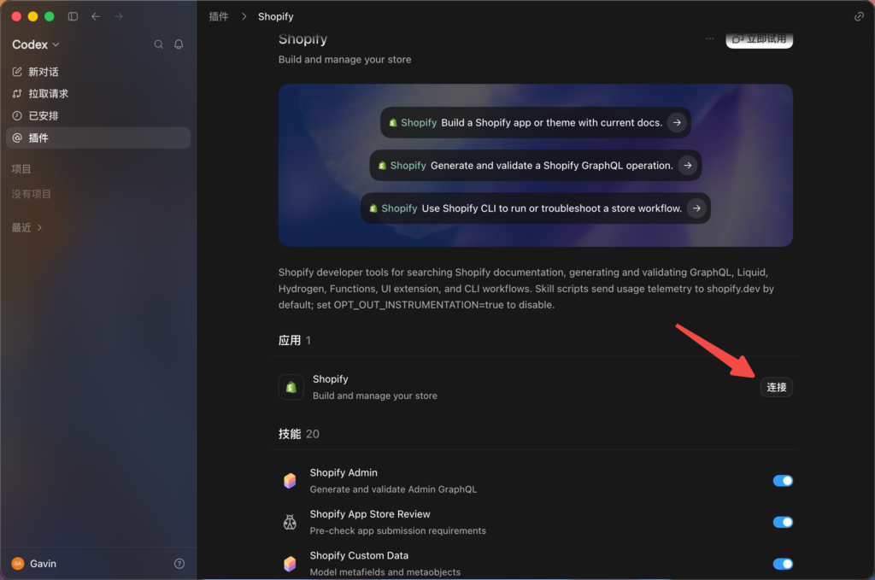The width and height of the screenshot is (875, 580).
Task: Expand the 最近 section
Action: pyautogui.click(x=26, y=227)
